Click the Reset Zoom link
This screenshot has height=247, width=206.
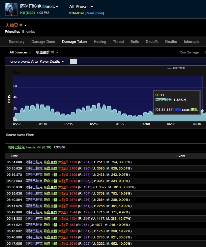[x=94, y=13]
